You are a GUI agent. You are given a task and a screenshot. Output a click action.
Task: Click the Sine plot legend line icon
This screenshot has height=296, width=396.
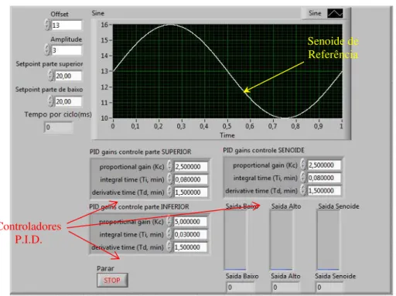coord(335,13)
